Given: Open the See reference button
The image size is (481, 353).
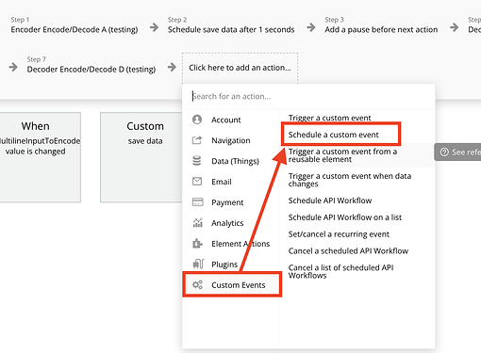Looking at the screenshot, I should (x=457, y=152).
